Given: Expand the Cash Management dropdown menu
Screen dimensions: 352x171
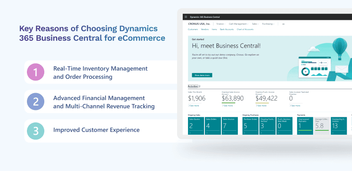Looking at the screenshot, I should pos(239,24).
